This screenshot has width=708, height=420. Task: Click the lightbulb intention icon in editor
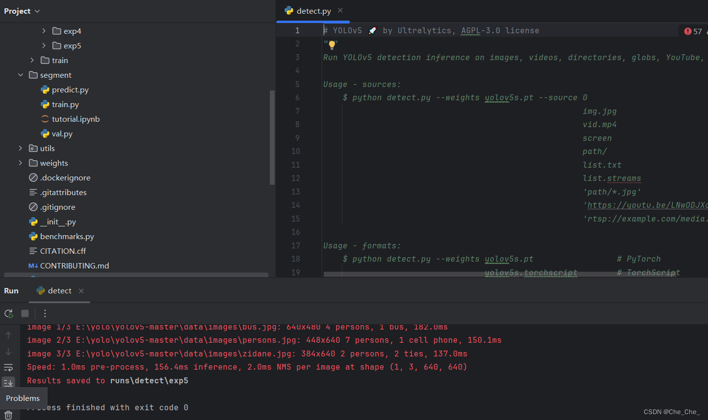pos(332,44)
